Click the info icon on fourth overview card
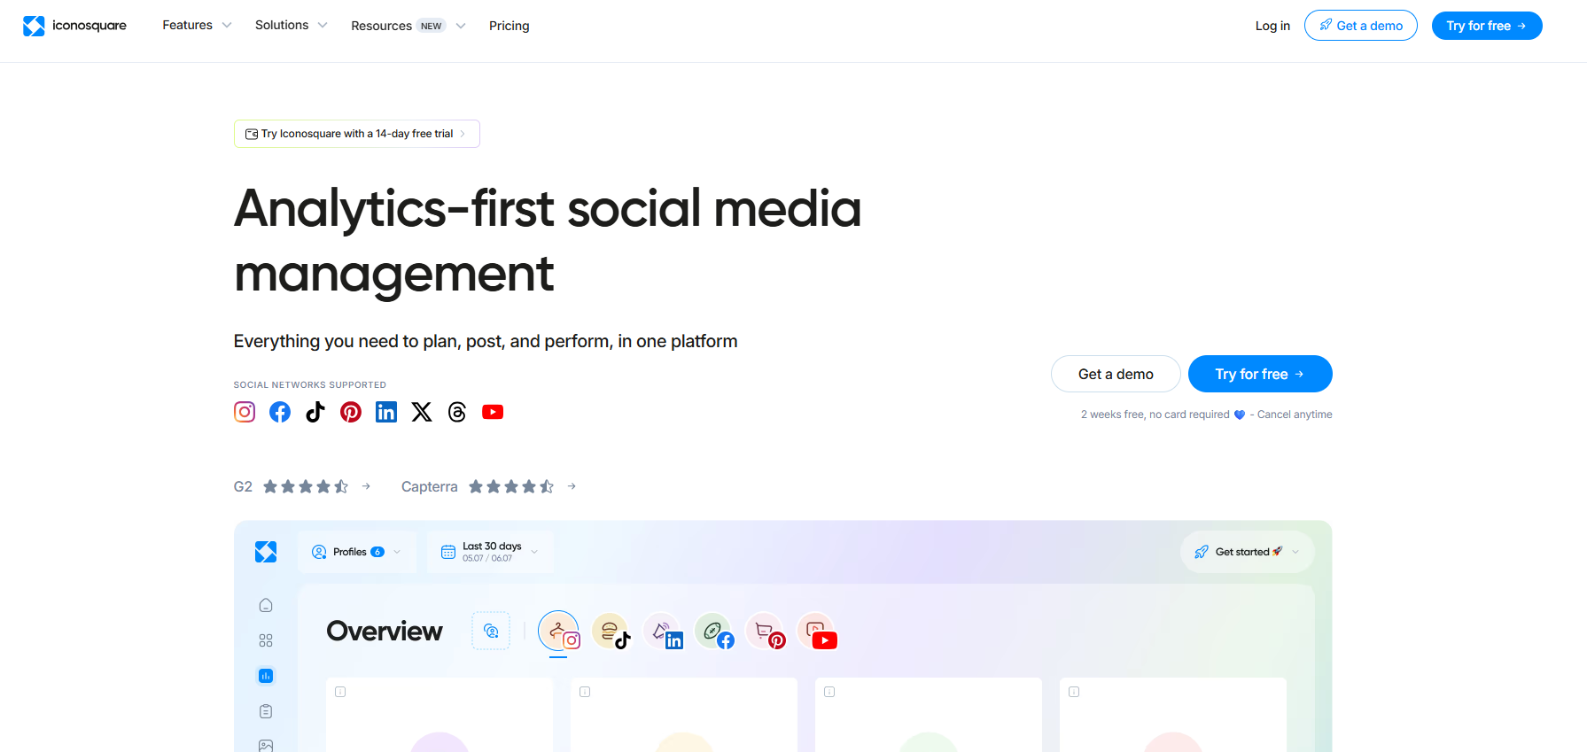 pos(1074,692)
